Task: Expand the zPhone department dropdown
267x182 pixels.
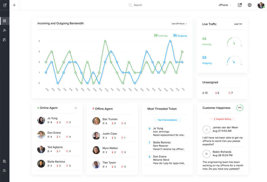Action: pos(225,5)
